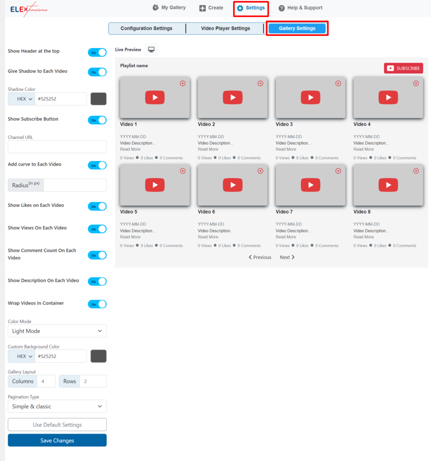Screen dimensions: 431x461
Task: Click the Custom Background Color hex field
Action: click(x=61, y=357)
